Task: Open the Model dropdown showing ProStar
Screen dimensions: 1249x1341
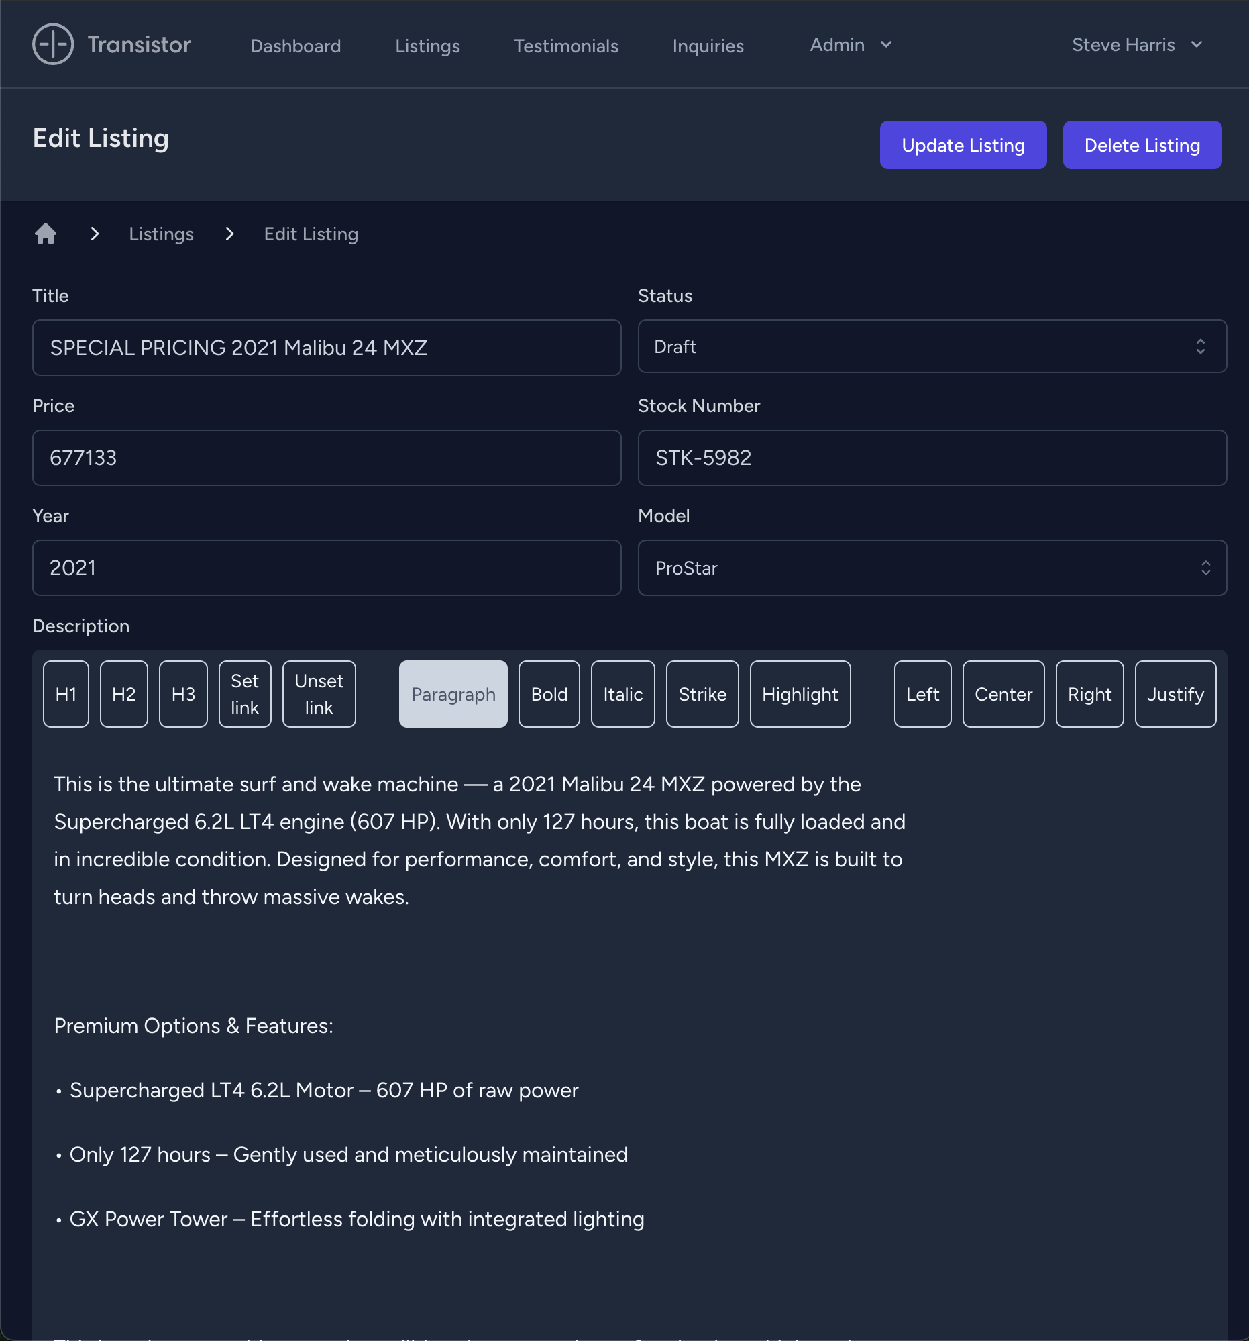Action: pos(932,568)
